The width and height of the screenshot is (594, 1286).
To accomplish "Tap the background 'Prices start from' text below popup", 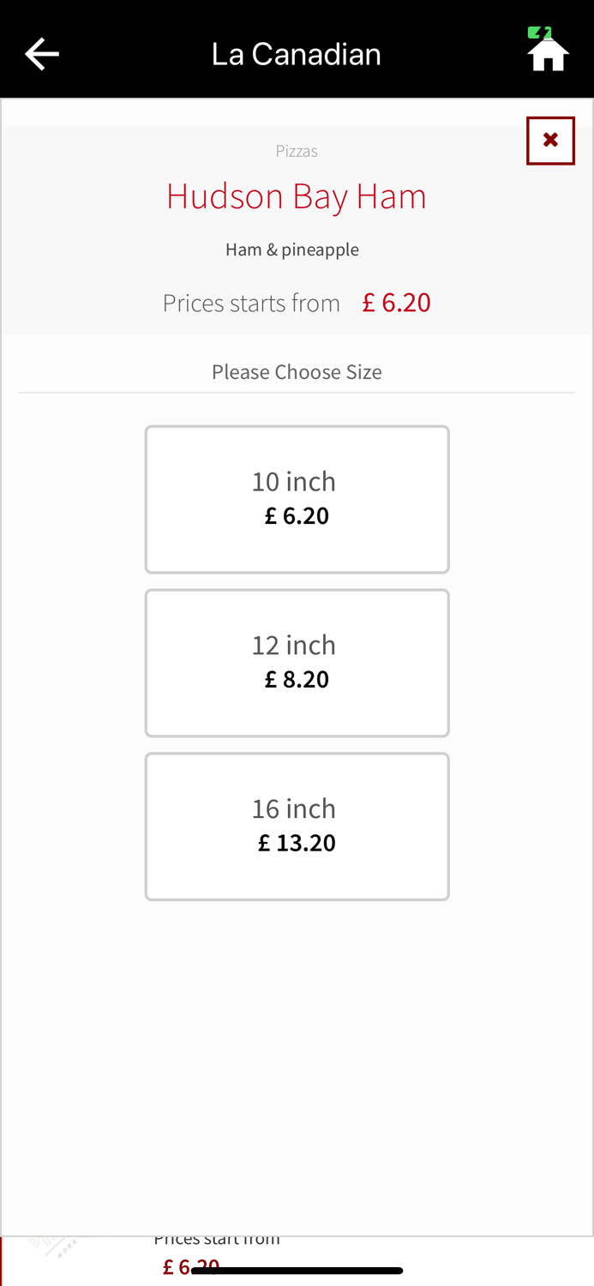I will click(217, 1240).
